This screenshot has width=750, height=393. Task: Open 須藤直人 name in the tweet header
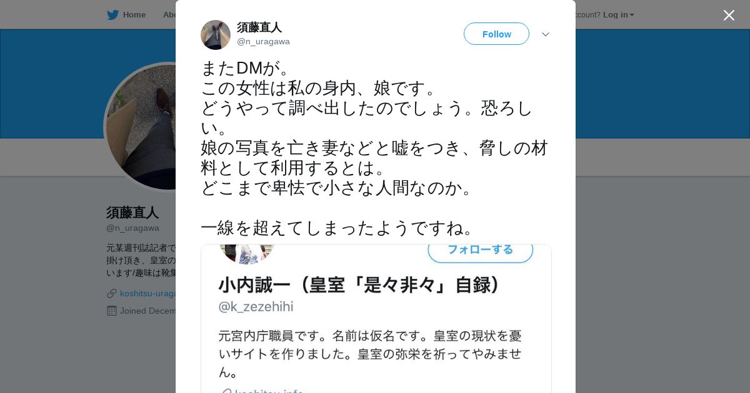pyautogui.click(x=259, y=27)
